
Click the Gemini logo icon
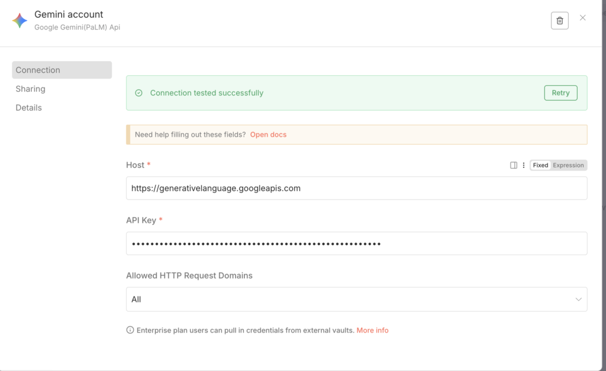[x=20, y=21]
